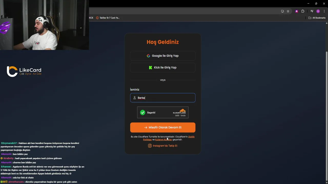
Task: Click chat message 'oda kur link at chate'
Action: [x=23, y=178]
